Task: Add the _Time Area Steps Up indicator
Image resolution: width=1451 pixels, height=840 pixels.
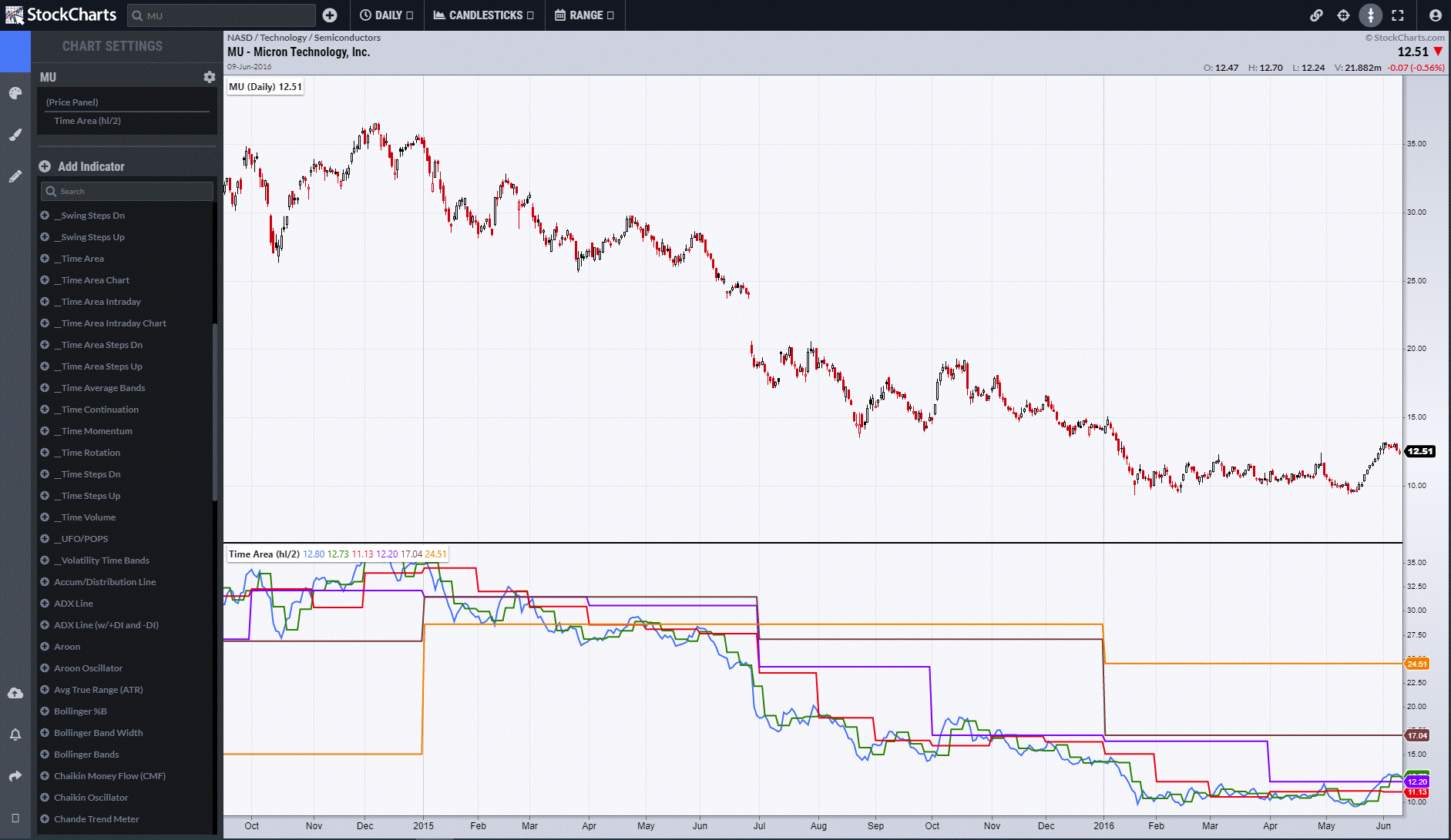Action: pyautogui.click(x=45, y=366)
